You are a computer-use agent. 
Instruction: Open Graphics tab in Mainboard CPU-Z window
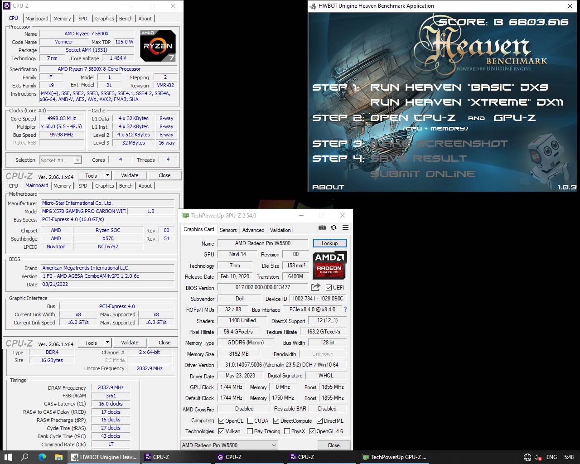click(104, 186)
